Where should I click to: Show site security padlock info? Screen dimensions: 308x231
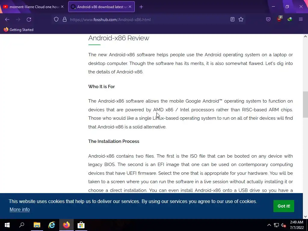point(65,20)
